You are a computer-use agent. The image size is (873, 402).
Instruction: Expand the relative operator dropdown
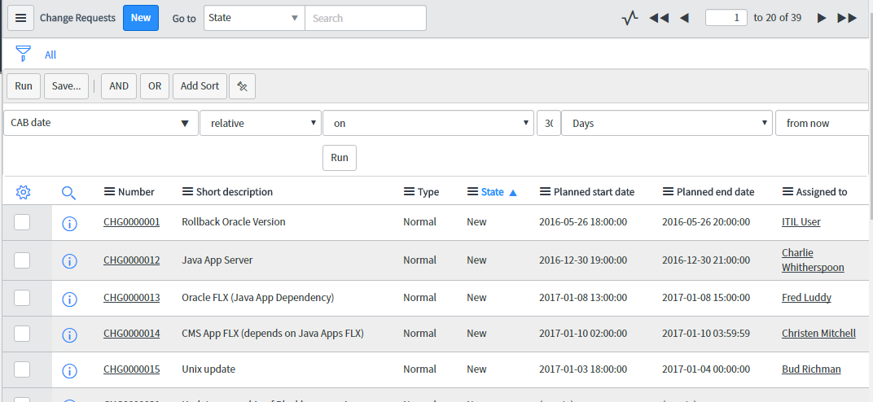[260, 123]
